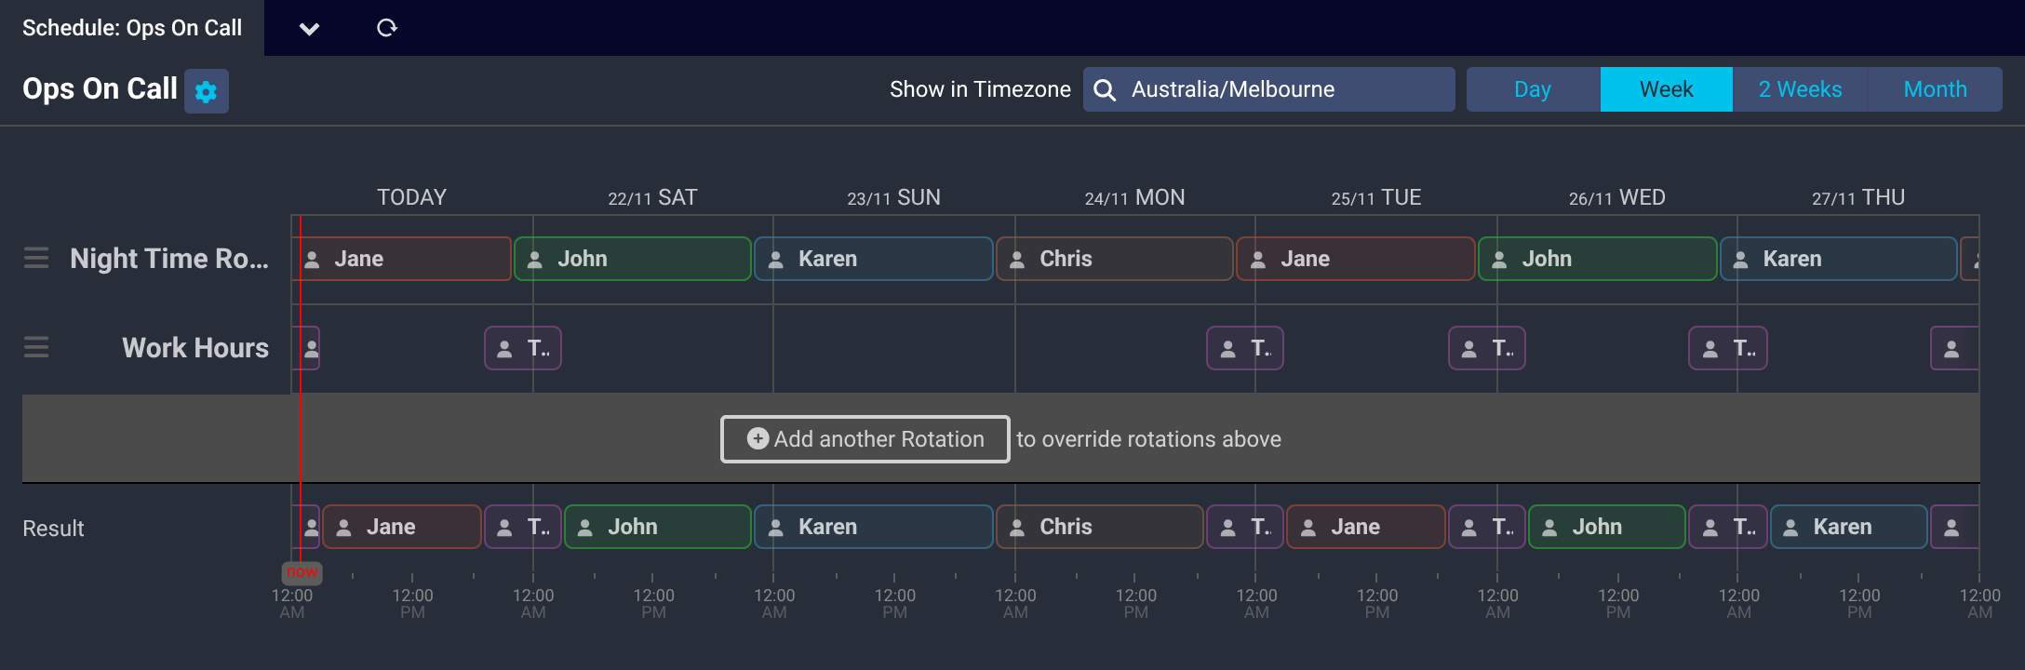
Task: Expand the schedule selector chevron
Action: click(309, 29)
